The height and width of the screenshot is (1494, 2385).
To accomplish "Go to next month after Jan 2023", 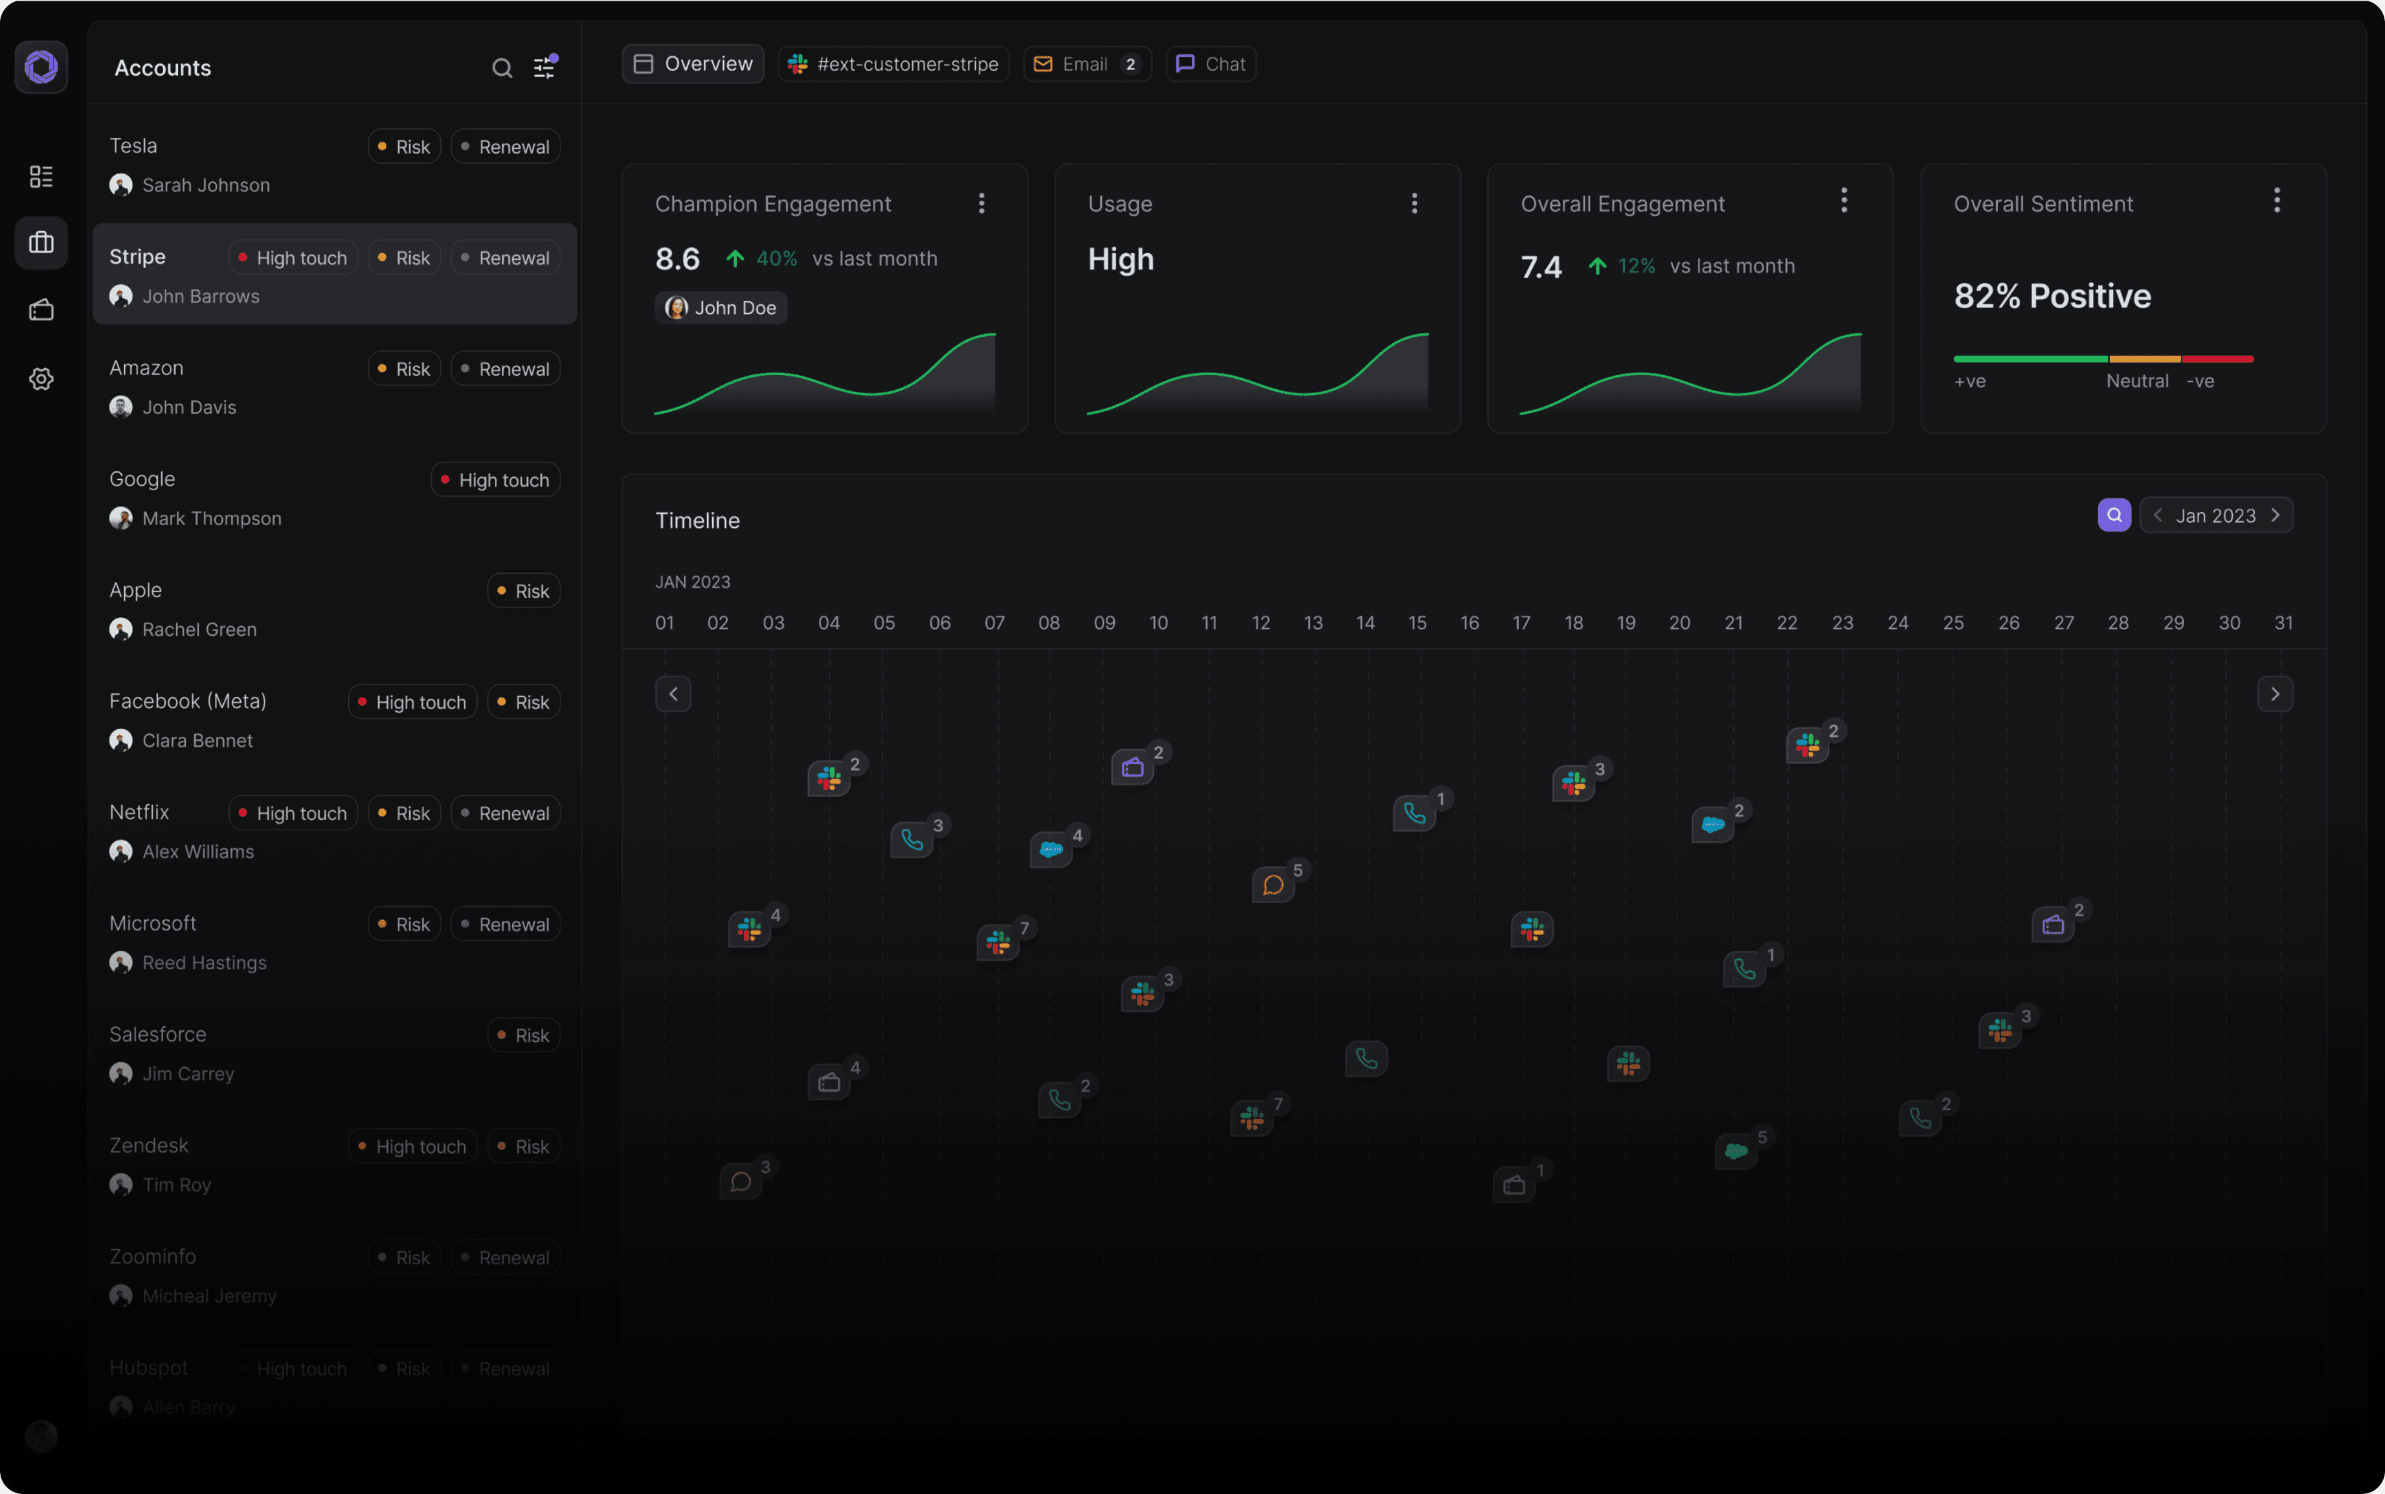I will [x=2276, y=515].
